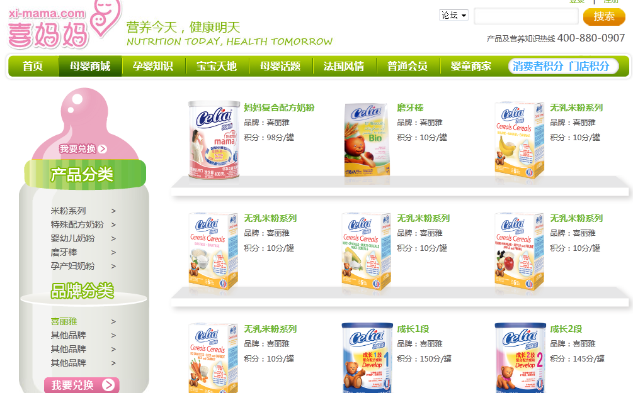This screenshot has height=393, width=633.
Task: Switch to the 孕婴知识 navigation tab
Action: click(x=153, y=66)
